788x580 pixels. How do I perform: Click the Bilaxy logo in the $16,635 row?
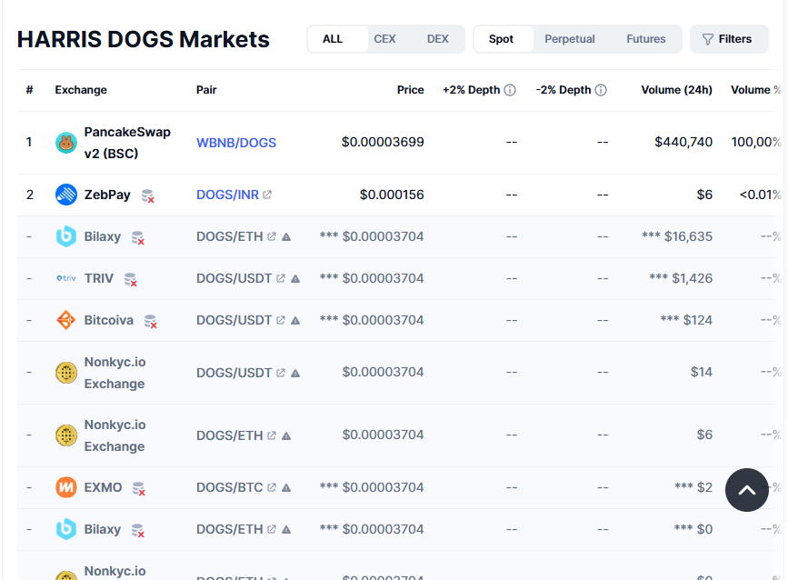(65, 236)
